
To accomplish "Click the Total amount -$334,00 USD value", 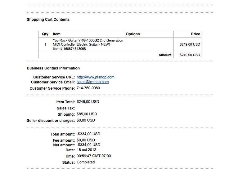I will [88, 134].
